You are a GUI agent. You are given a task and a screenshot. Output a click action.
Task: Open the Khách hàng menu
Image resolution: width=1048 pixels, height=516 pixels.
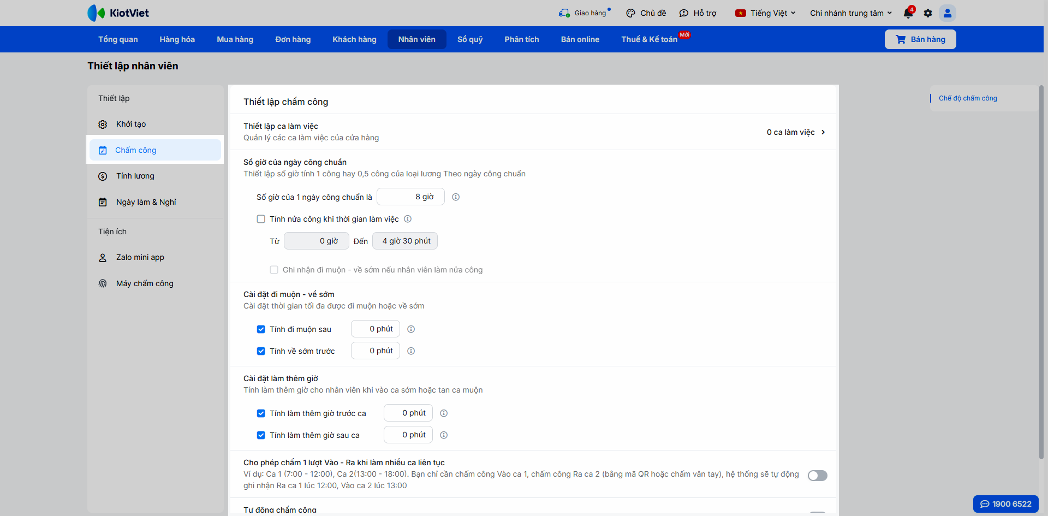(355, 39)
